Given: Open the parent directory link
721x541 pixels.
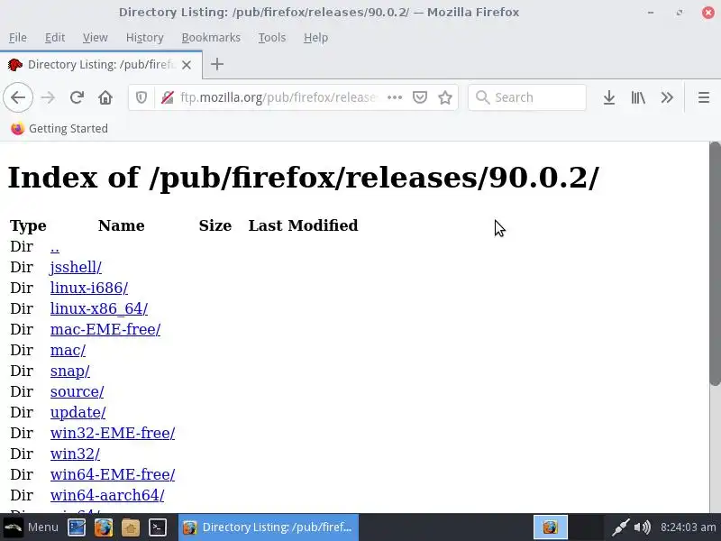Looking at the screenshot, I should (55, 247).
